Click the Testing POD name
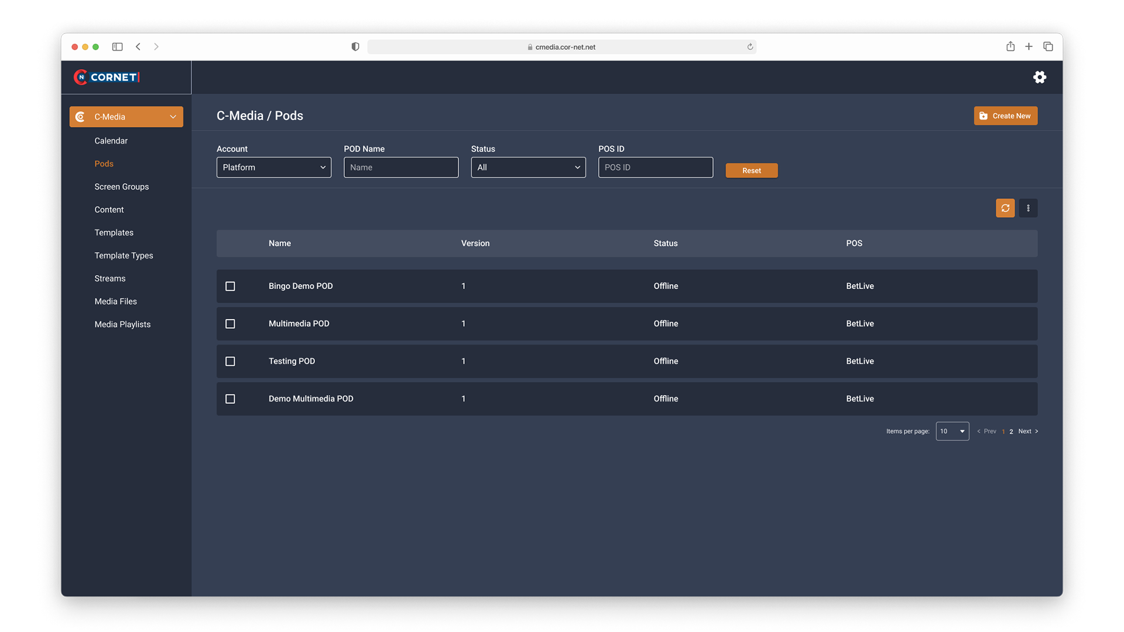 click(x=292, y=361)
